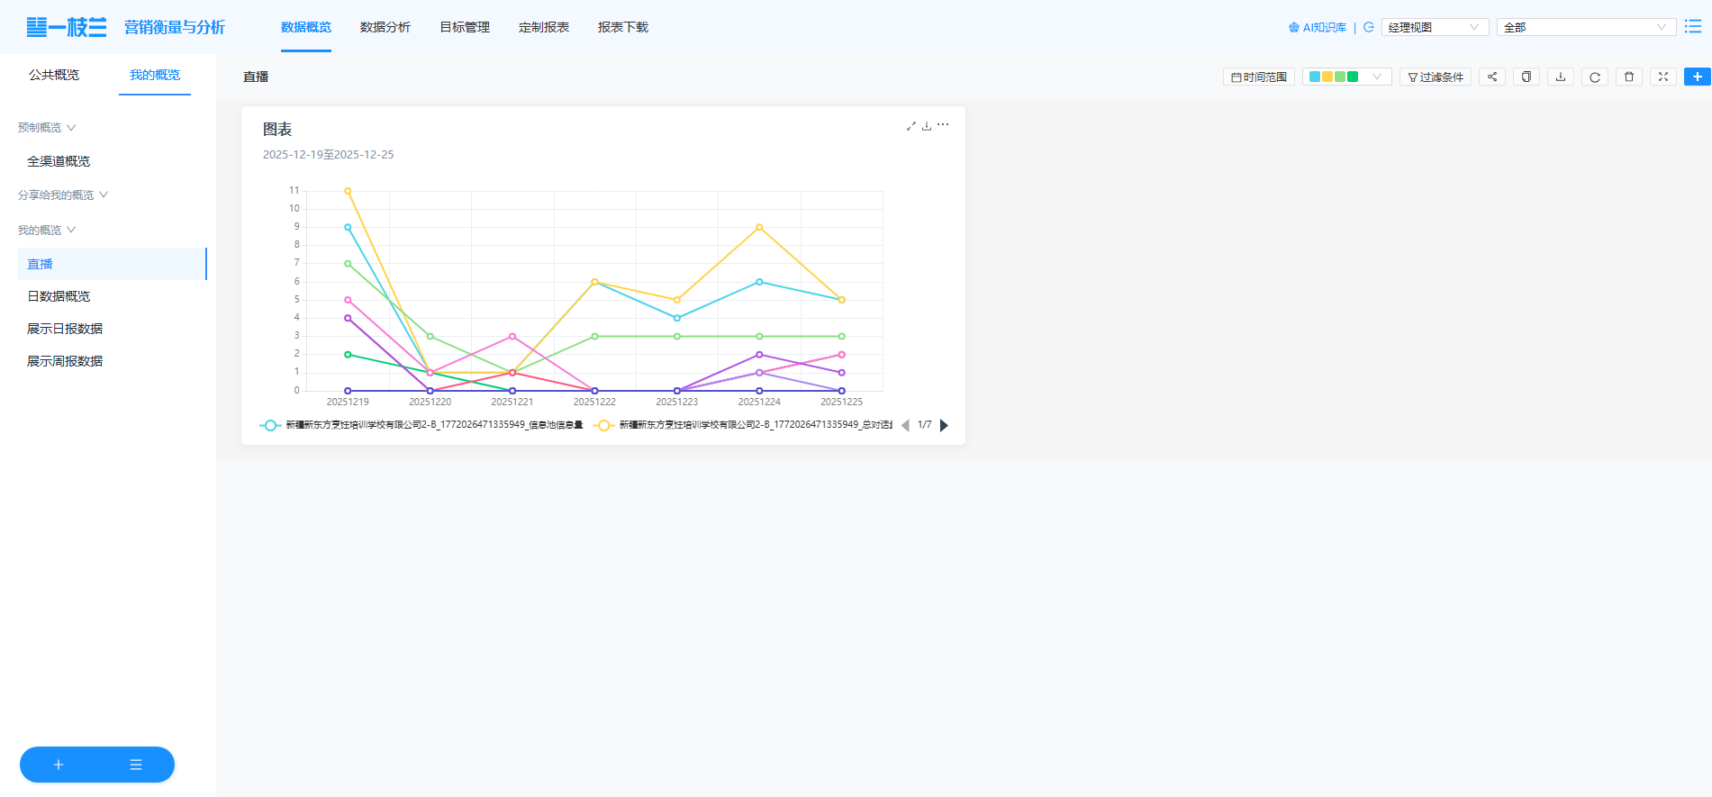Switch to the 公共概览 tab
The image size is (1712, 797).
pos(54,76)
